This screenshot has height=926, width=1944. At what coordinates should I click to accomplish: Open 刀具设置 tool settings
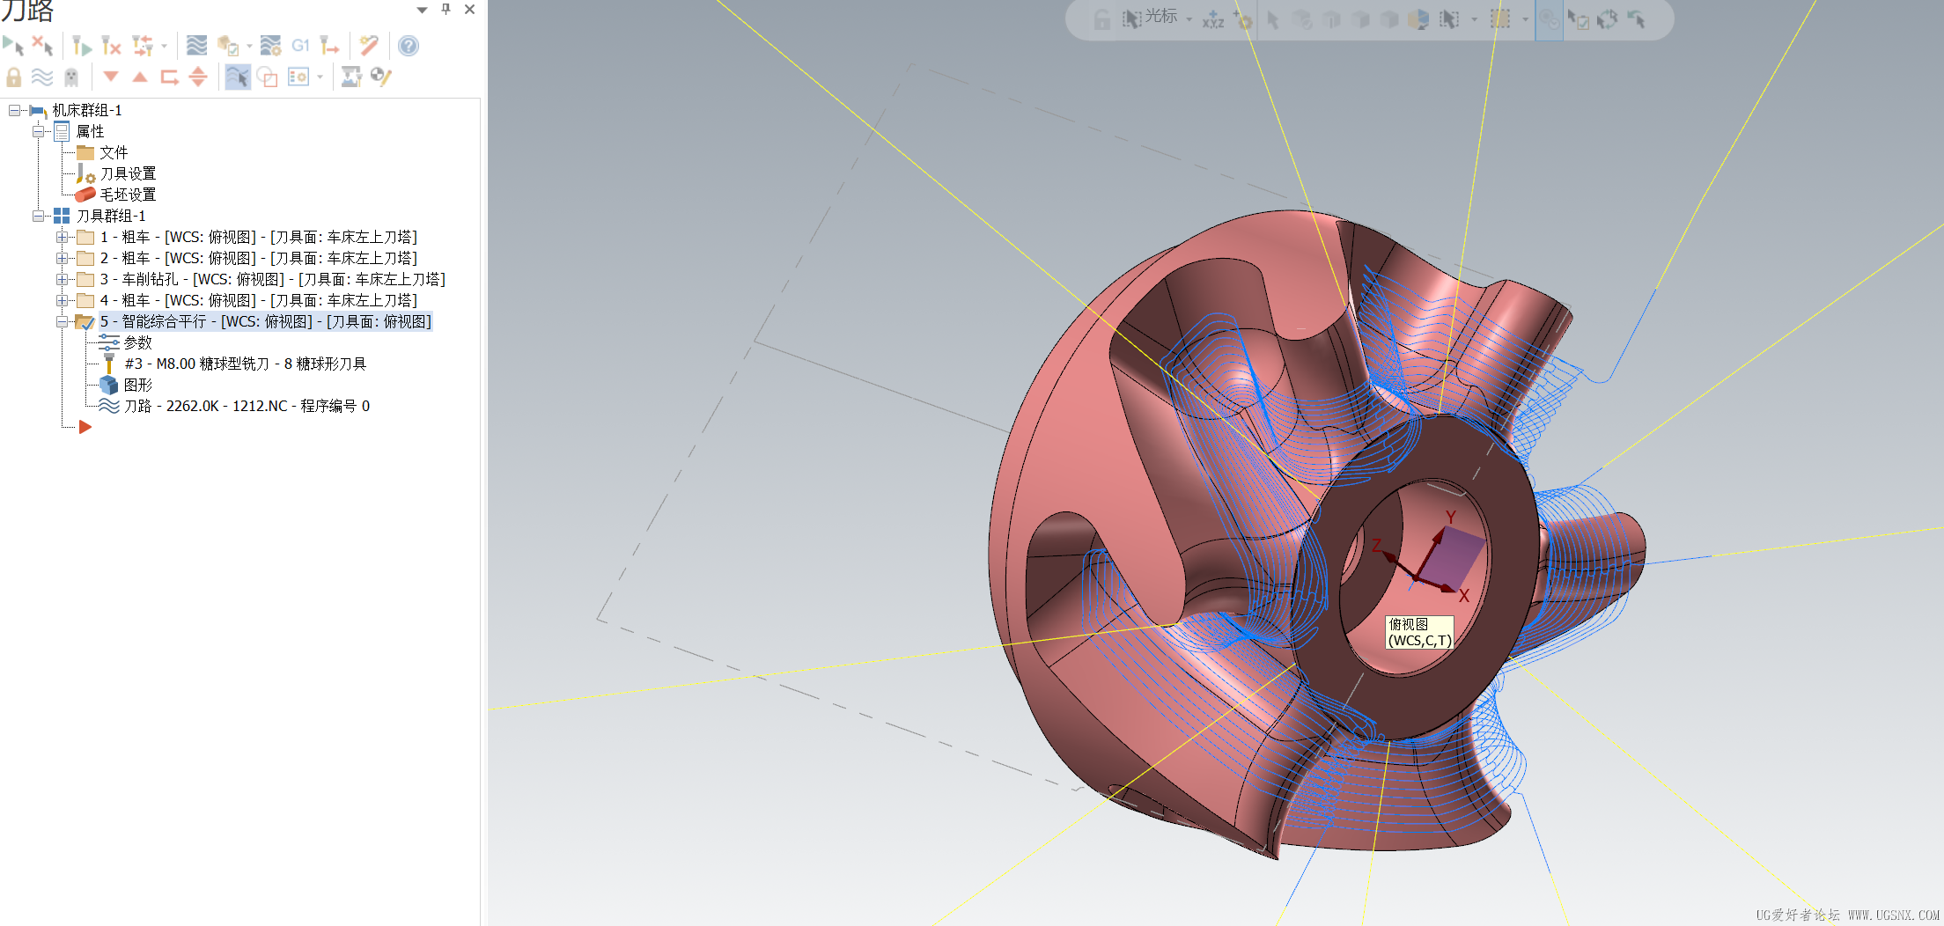click(128, 173)
